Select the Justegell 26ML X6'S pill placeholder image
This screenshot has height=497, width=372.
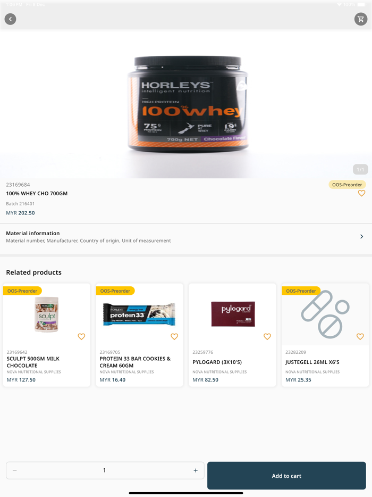pos(325,314)
